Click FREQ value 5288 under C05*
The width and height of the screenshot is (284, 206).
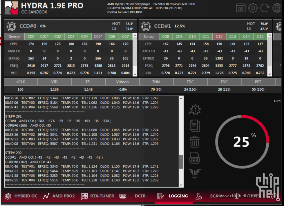pos(98,66)
